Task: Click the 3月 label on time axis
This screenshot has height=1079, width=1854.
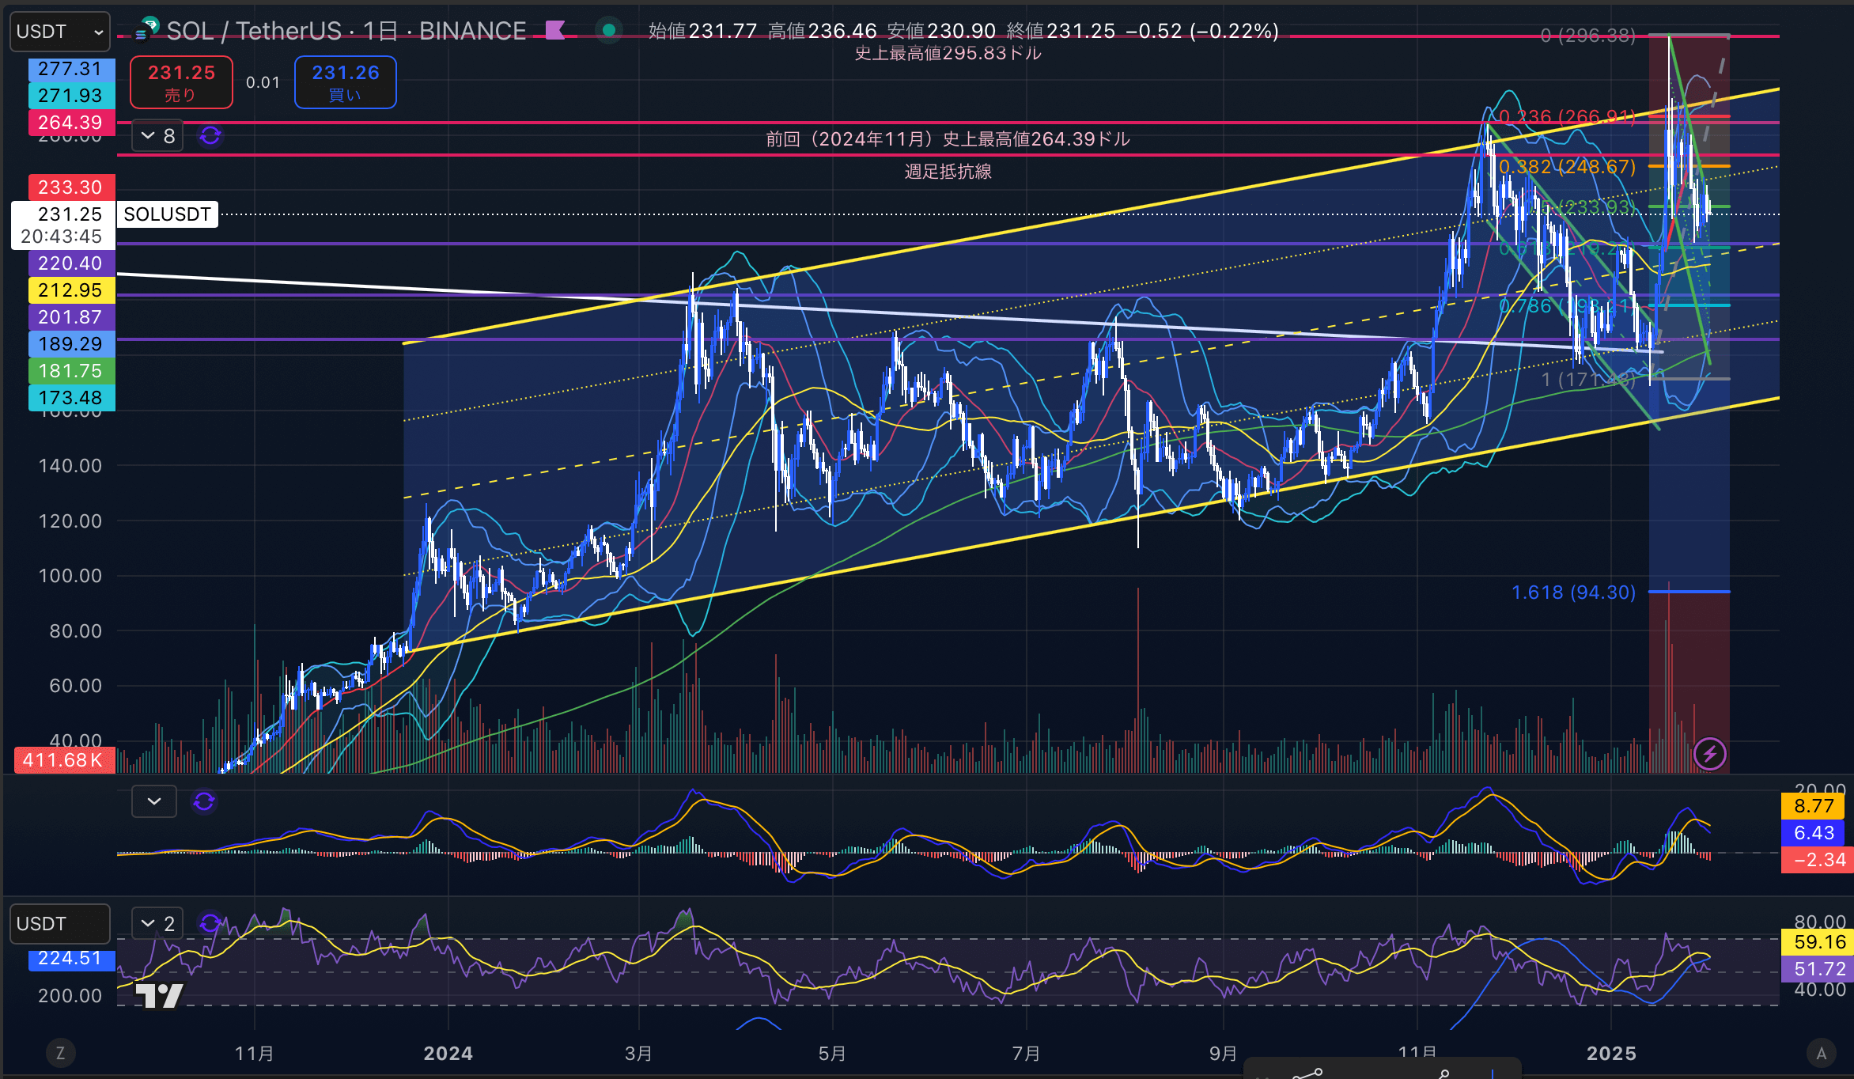Action: pos(638,1054)
